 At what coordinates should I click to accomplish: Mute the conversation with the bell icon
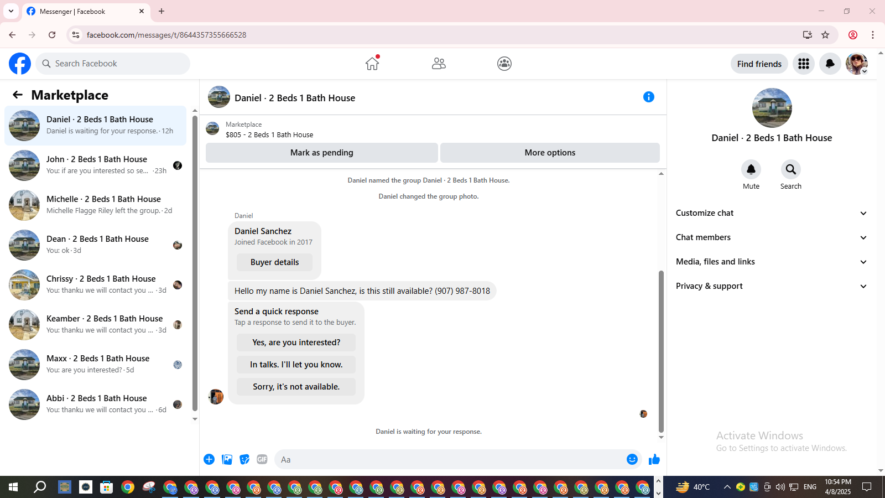pyautogui.click(x=751, y=169)
